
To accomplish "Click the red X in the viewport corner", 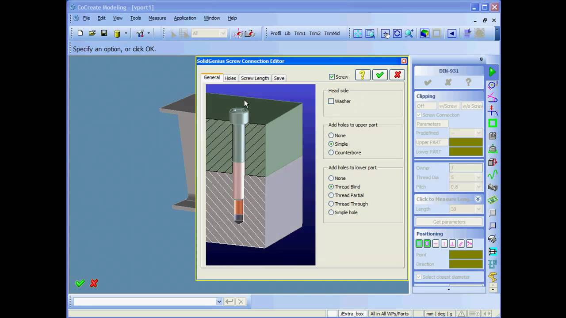I will pos(94,284).
